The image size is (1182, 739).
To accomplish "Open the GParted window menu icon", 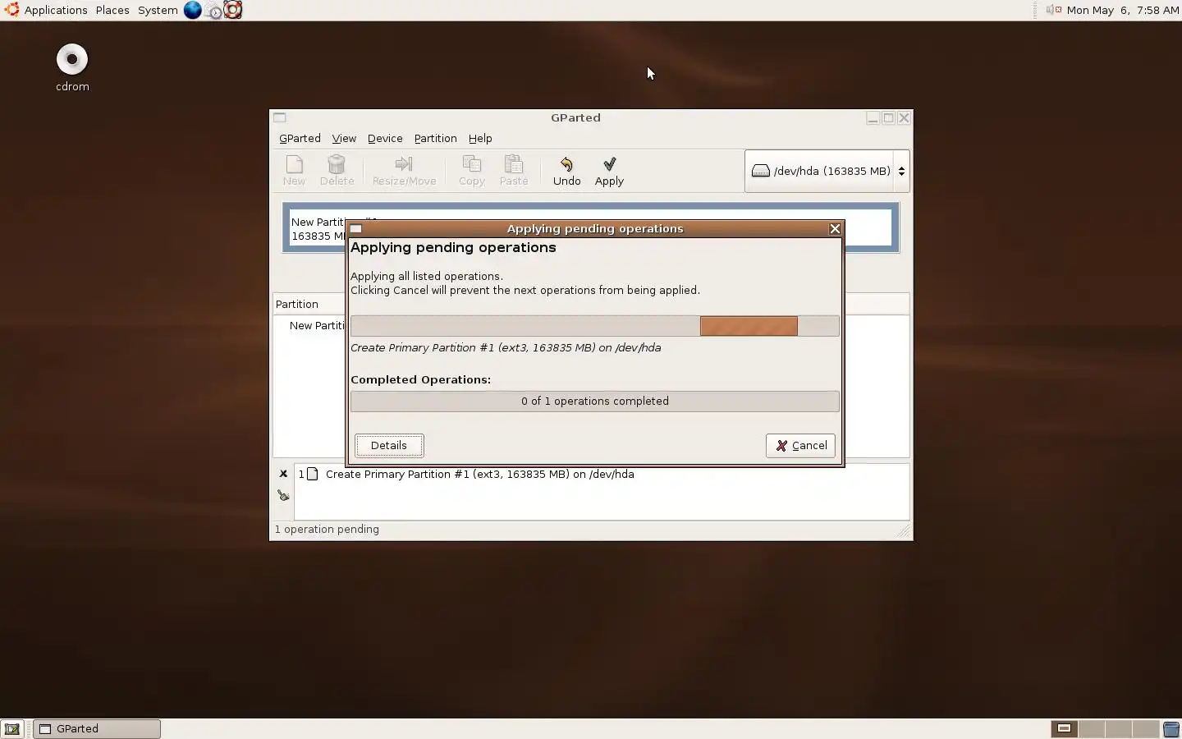I will tap(280, 117).
